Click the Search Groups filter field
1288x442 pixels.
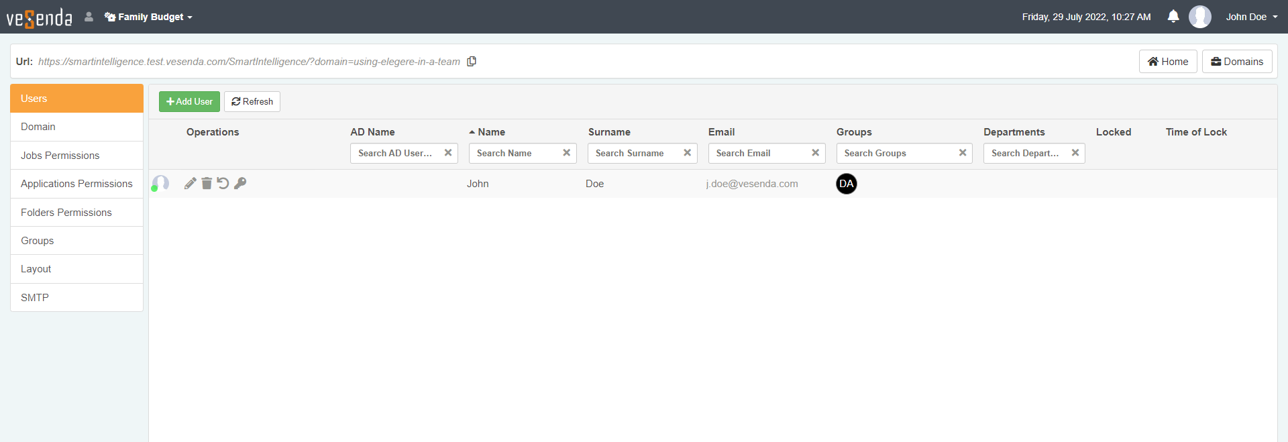pos(896,153)
